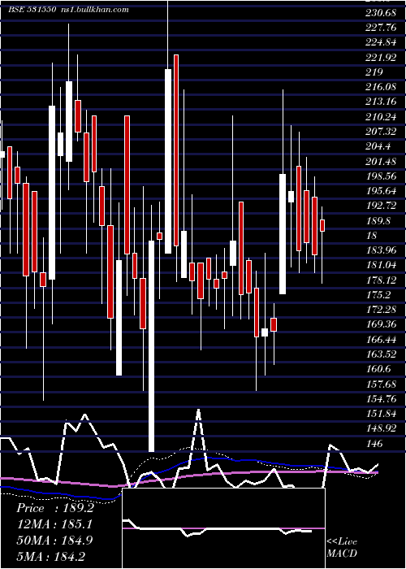Click the 12MA : 185.1 readout
This screenshot has height=569, width=406.
point(54,523)
